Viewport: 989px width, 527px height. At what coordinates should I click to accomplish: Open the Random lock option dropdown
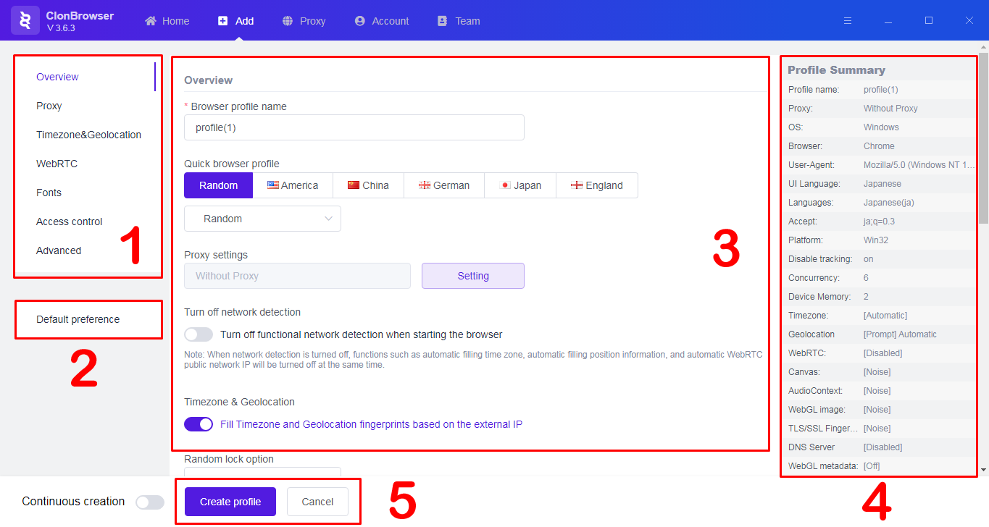pos(262,471)
